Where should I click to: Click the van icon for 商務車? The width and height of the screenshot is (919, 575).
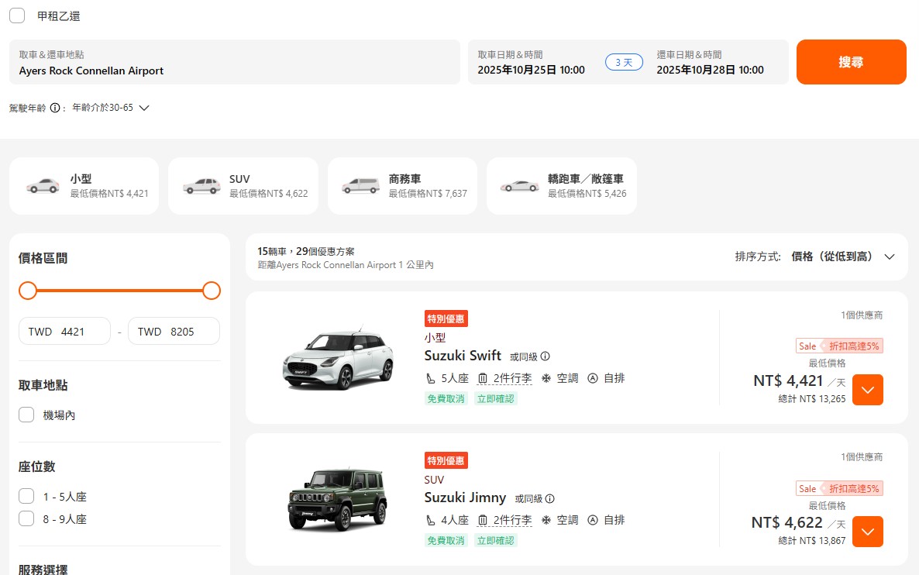pyautogui.click(x=360, y=186)
